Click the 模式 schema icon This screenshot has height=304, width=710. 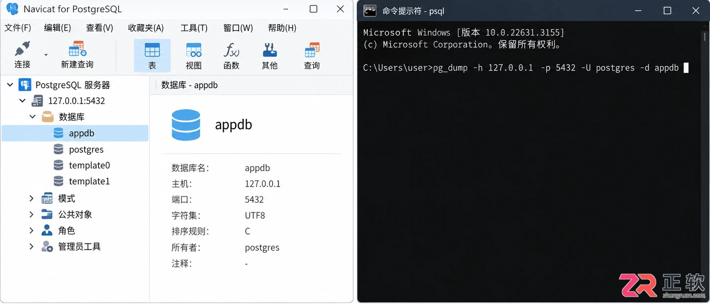[x=47, y=198]
